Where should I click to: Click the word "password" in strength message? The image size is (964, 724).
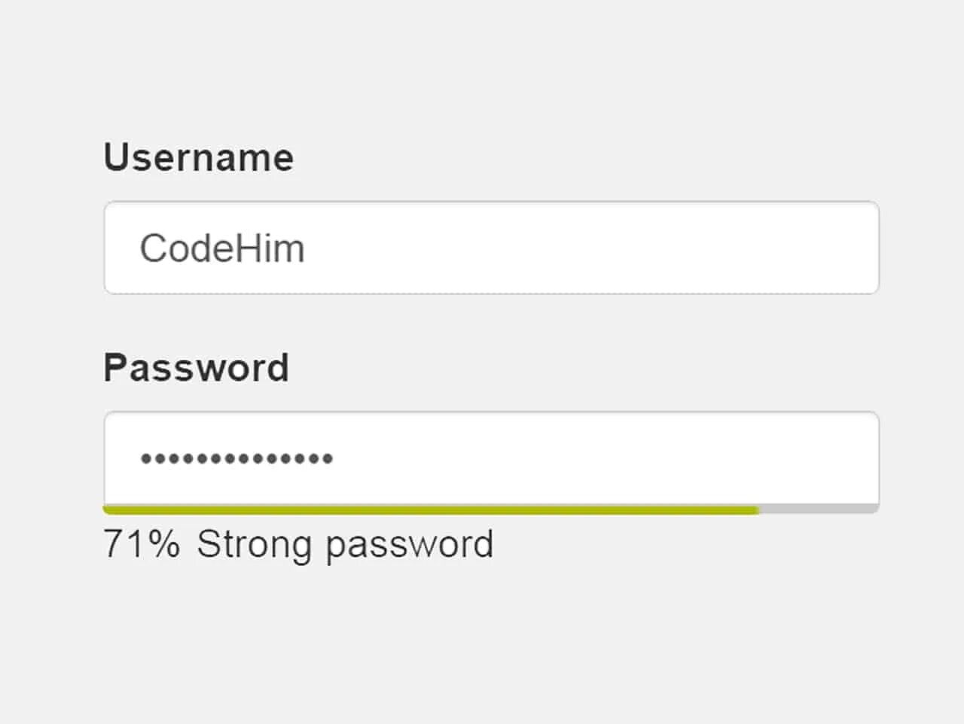pyautogui.click(x=409, y=544)
